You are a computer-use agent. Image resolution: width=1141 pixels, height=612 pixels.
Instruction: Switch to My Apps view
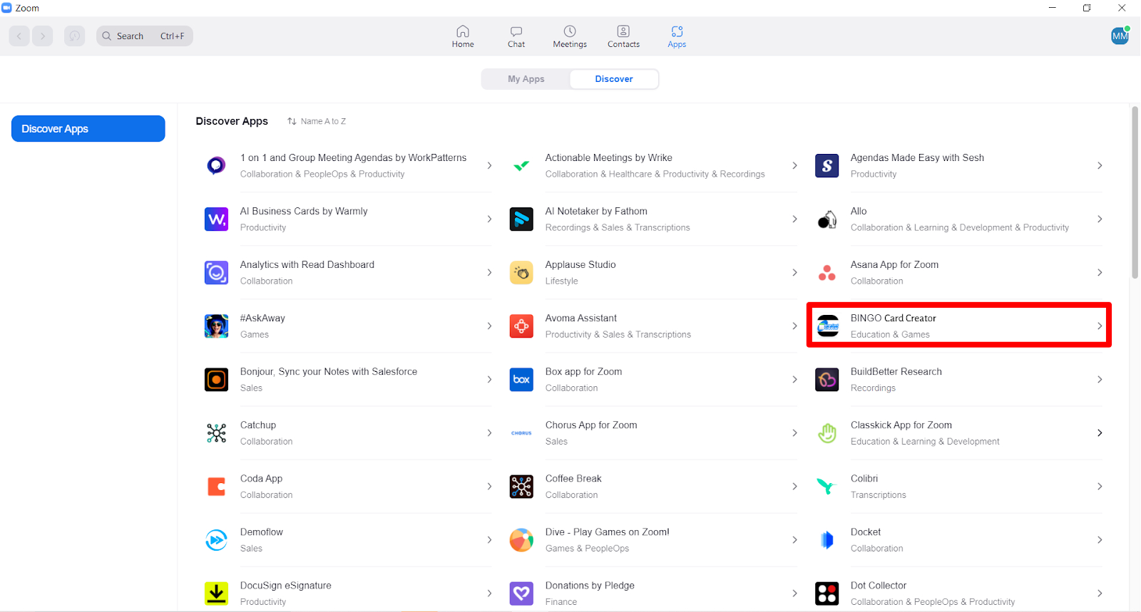[526, 79]
